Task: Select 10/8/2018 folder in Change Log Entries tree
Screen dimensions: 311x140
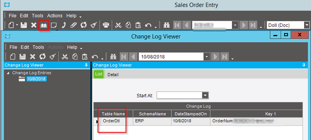Action: click(x=36, y=79)
